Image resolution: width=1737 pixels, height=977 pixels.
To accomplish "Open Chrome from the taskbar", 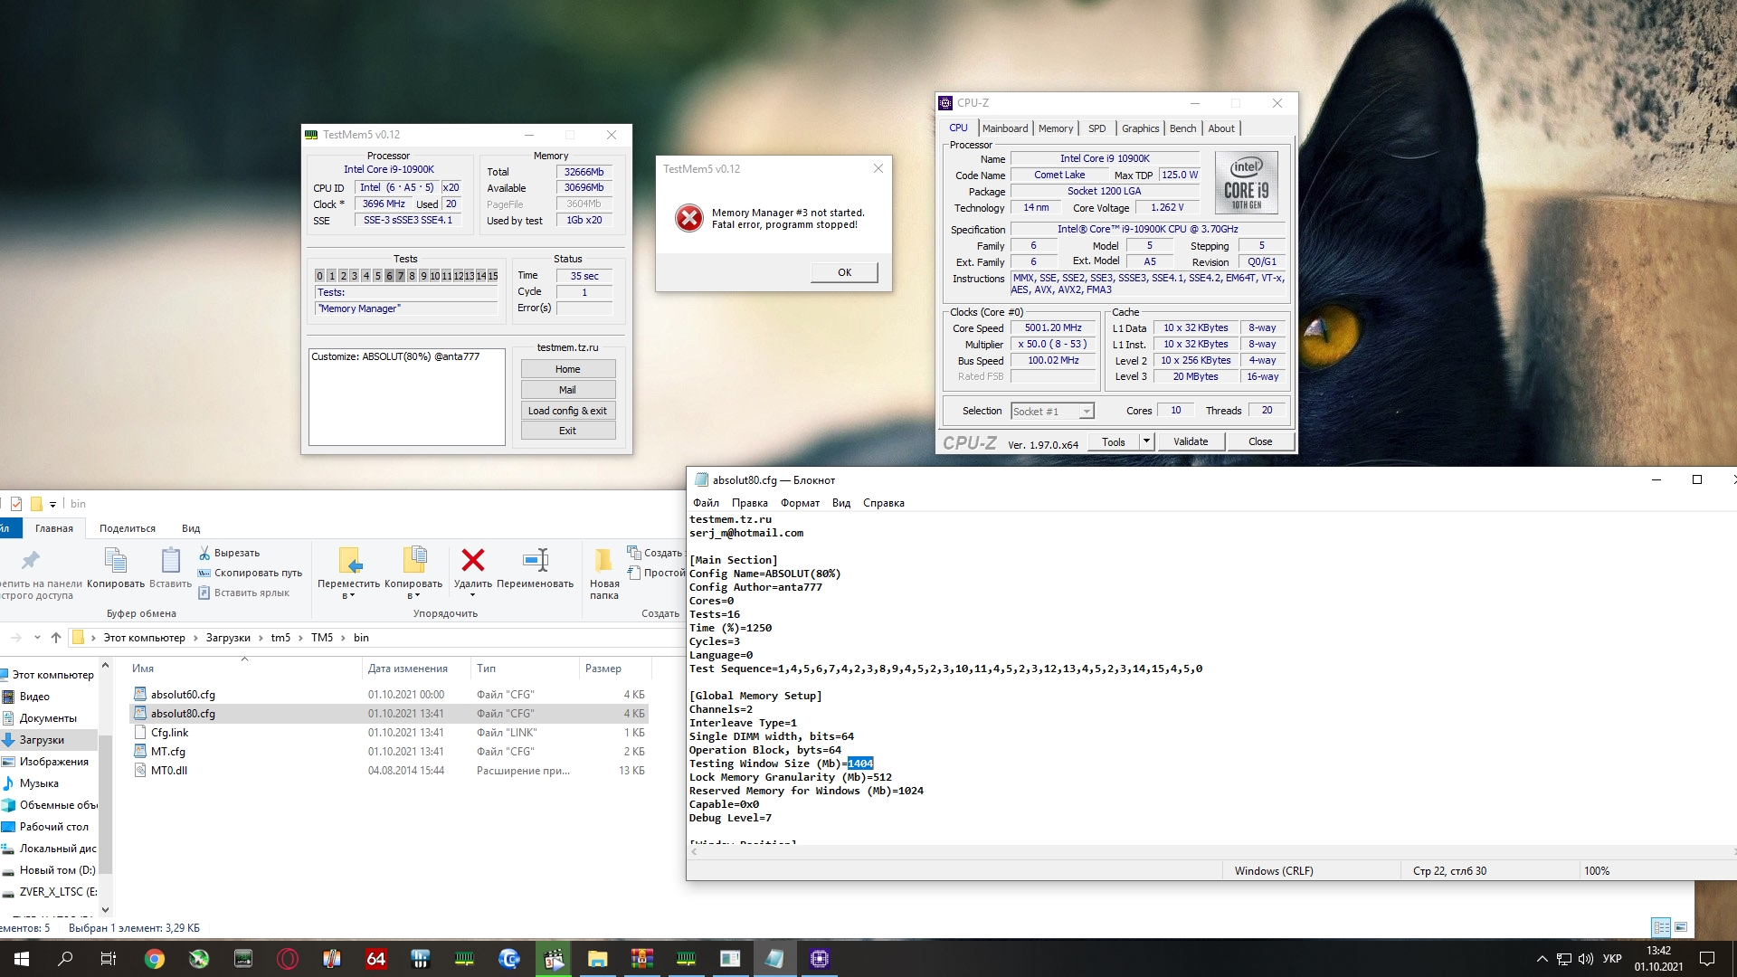I will pyautogui.click(x=155, y=959).
